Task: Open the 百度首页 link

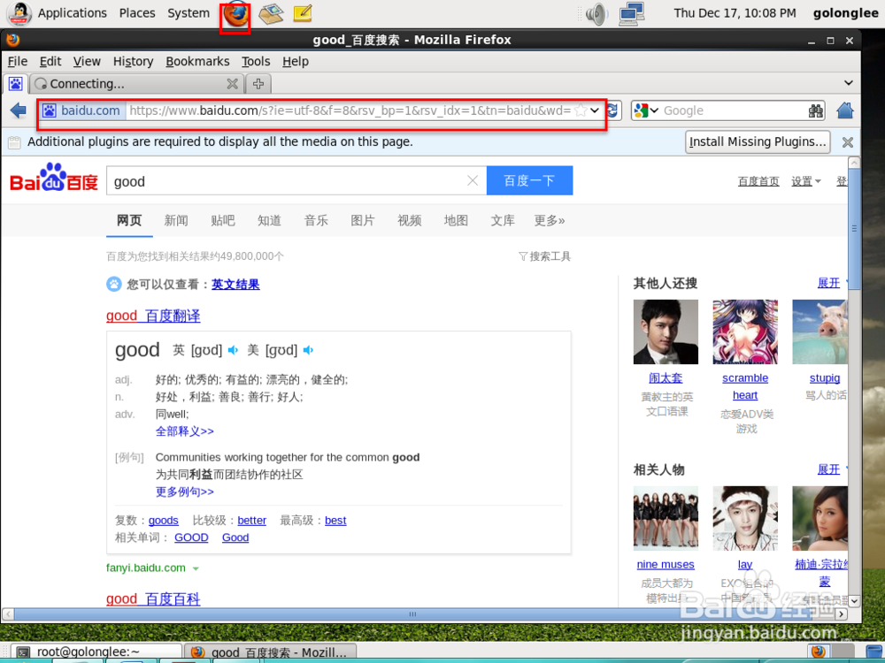Action: tap(758, 181)
